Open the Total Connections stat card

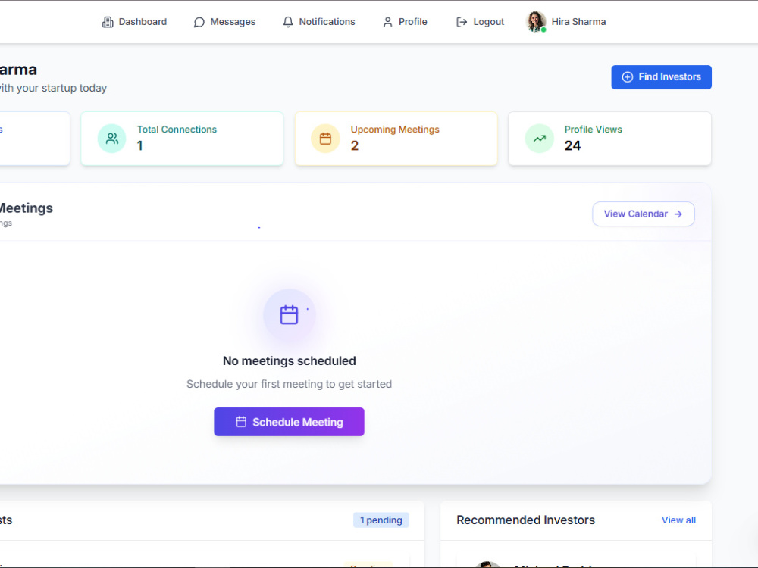[x=182, y=139]
